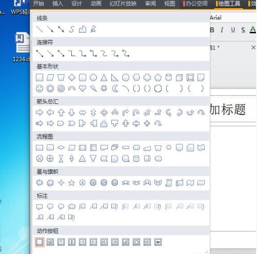This screenshot has height=254, width=257.
Task: Select the freeform polygon line tool
Action: [x=83, y=29]
